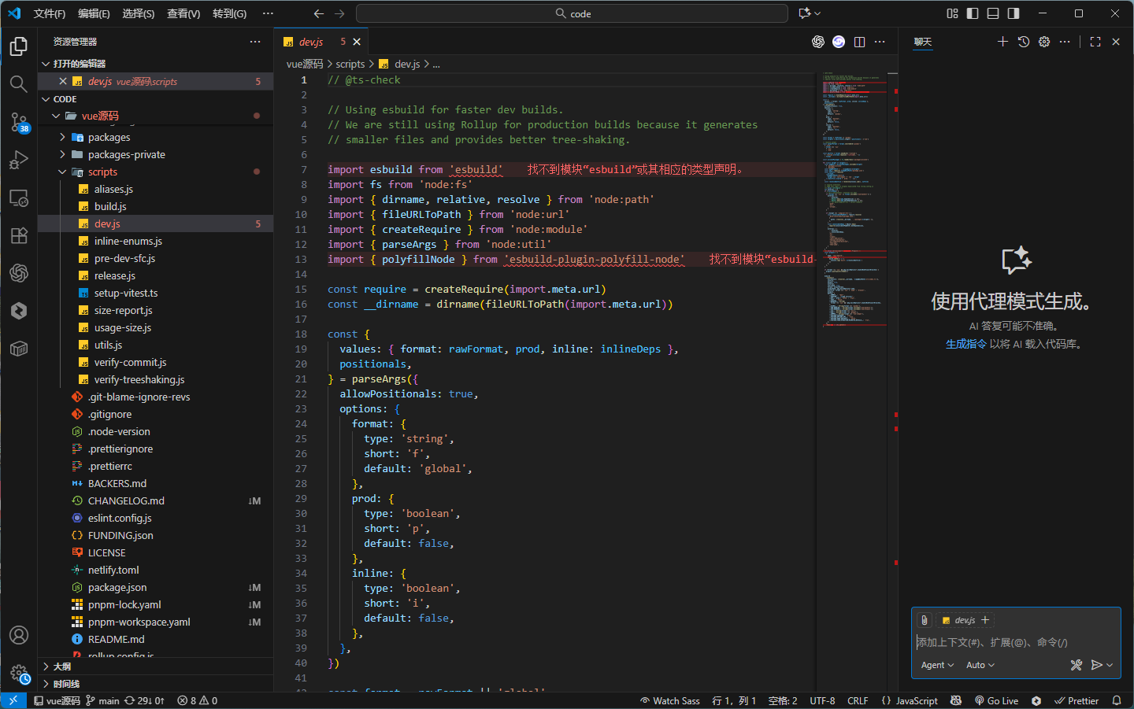Open the Accounts icon in activity bar
1134x709 pixels.
click(x=19, y=635)
